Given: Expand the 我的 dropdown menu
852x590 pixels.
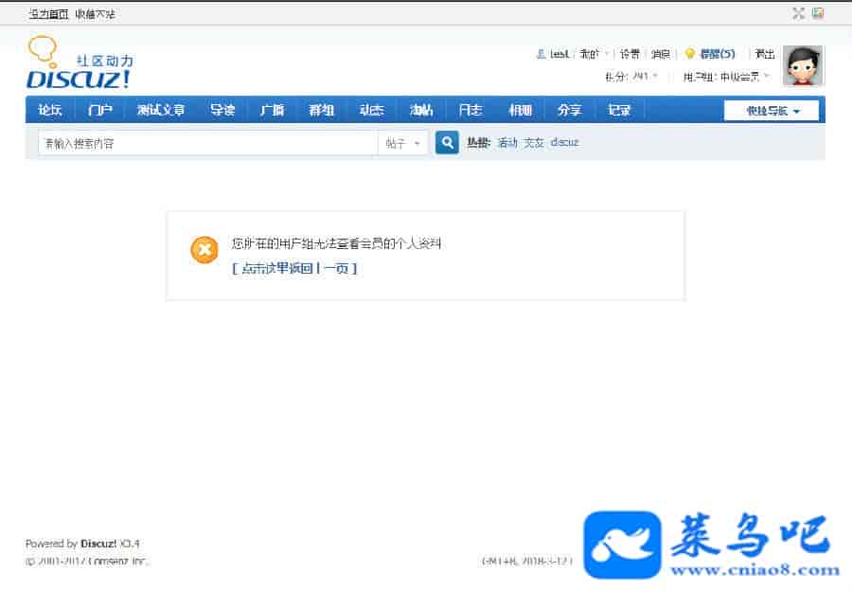Looking at the screenshot, I should 594,54.
